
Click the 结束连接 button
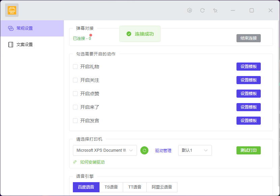248,38
